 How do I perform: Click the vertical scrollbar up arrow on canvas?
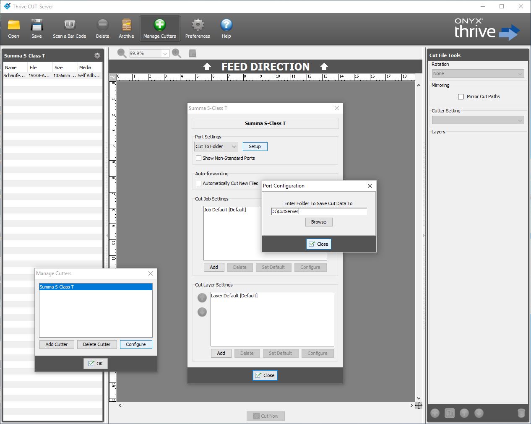tap(419, 85)
